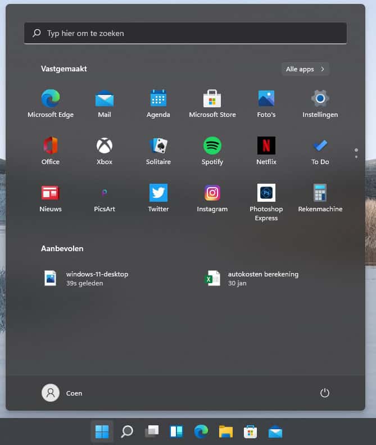Screen dimensions: 376x445
Task: Open Spotify from pinned apps
Action: click(212, 151)
